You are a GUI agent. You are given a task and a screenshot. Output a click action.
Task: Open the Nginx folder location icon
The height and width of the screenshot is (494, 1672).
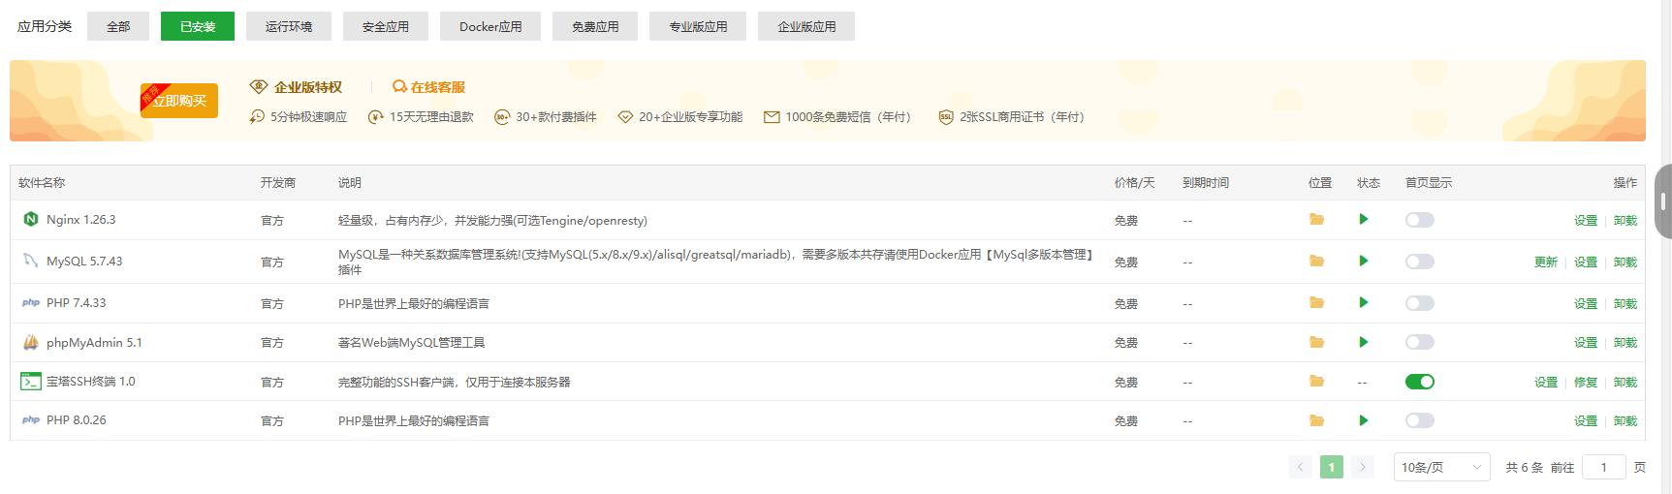[1316, 220]
